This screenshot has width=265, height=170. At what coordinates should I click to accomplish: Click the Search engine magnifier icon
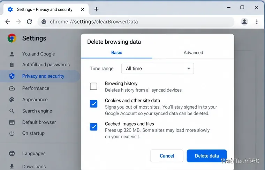pyautogui.click(x=12, y=111)
